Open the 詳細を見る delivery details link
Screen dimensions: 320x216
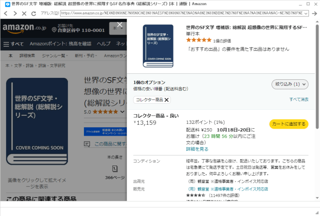pos(197,149)
